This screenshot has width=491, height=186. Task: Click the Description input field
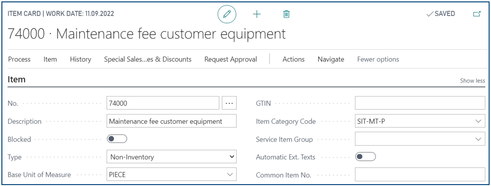(x=172, y=121)
